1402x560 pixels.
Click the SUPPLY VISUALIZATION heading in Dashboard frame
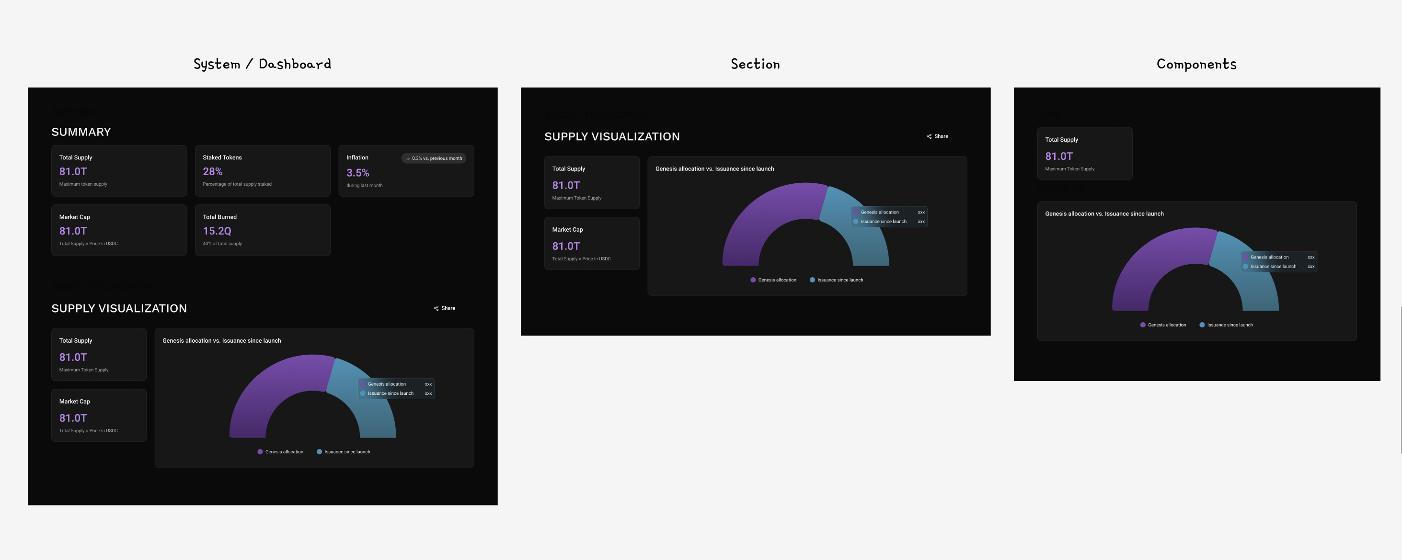[x=119, y=308]
